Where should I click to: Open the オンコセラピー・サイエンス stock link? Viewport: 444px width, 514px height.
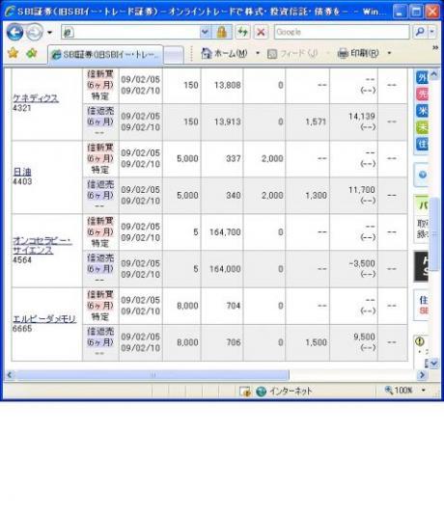pos(42,246)
